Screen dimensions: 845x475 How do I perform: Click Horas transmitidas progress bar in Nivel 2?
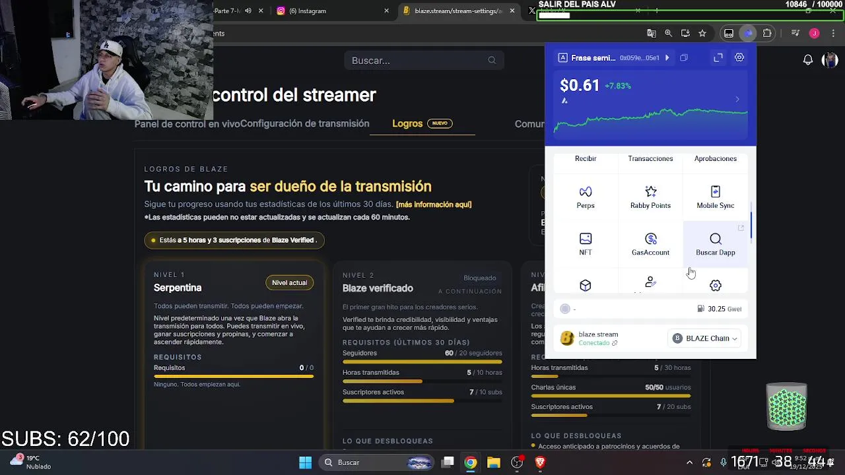(422, 381)
